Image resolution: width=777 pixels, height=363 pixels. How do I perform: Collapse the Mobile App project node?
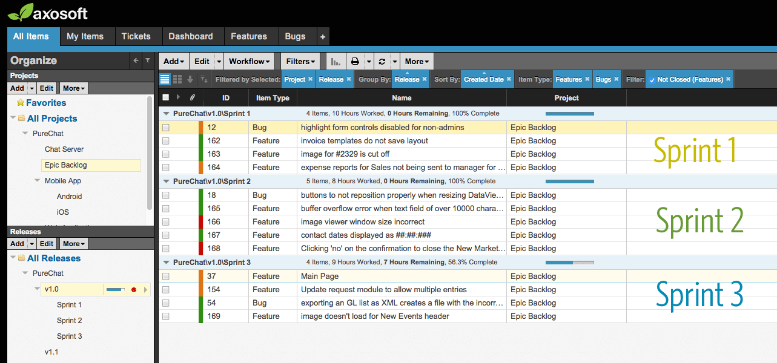tap(37, 181)
